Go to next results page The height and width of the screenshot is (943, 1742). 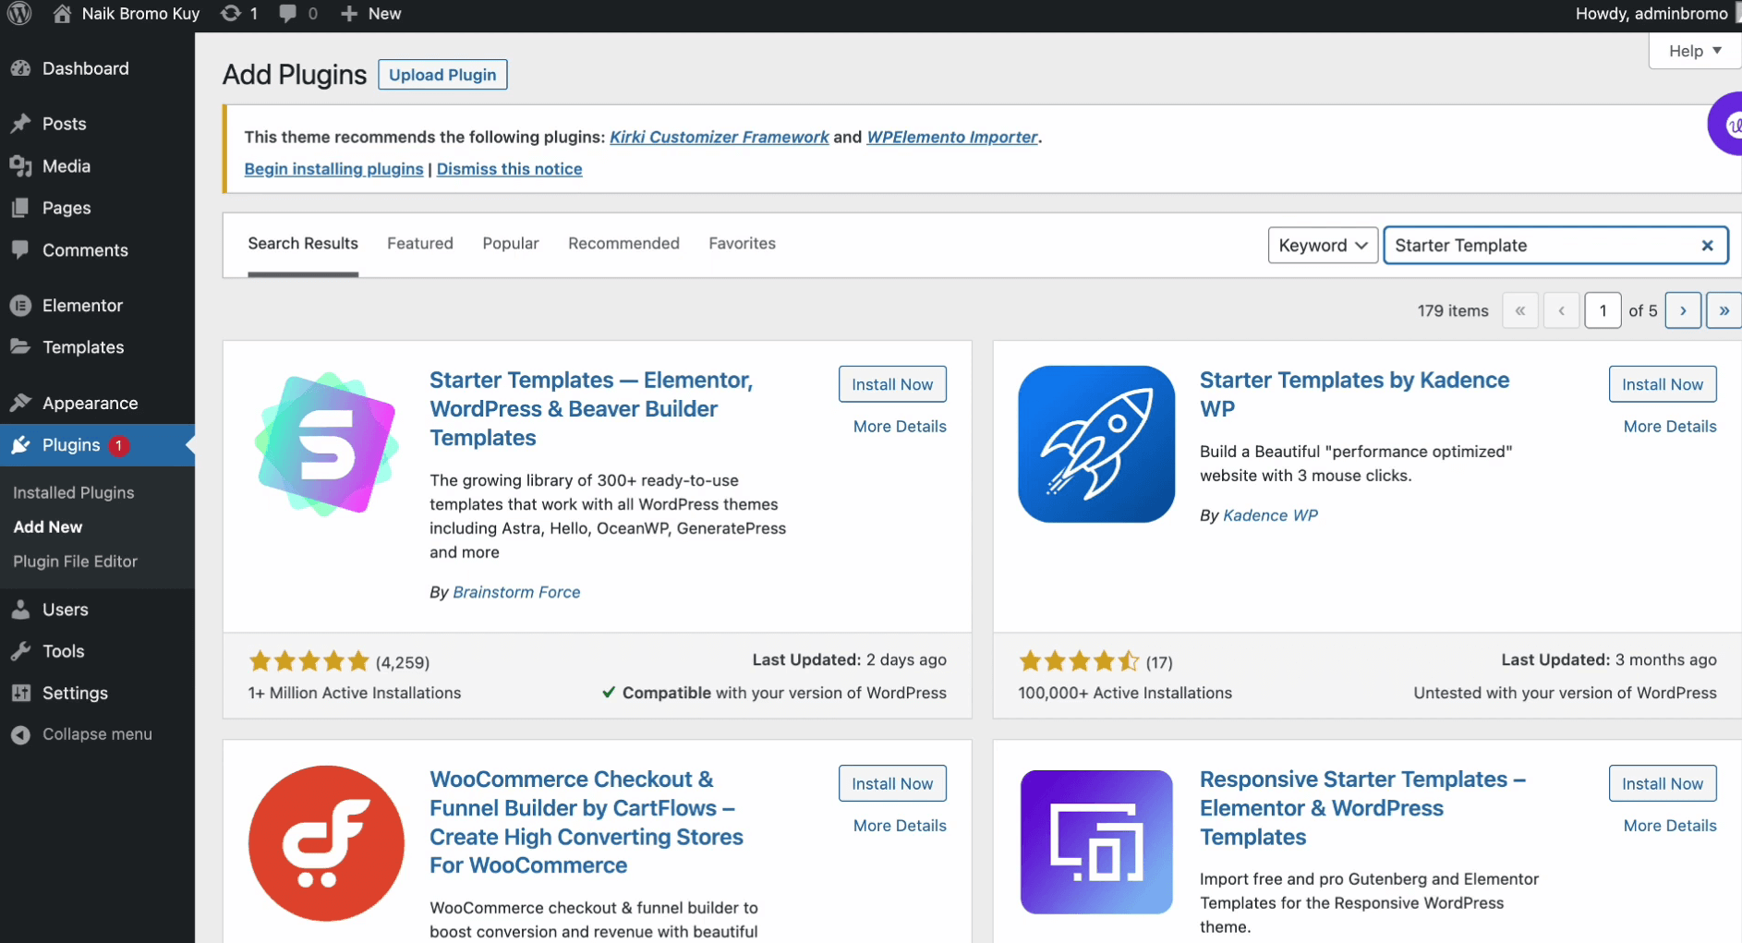click(1683, 310)
